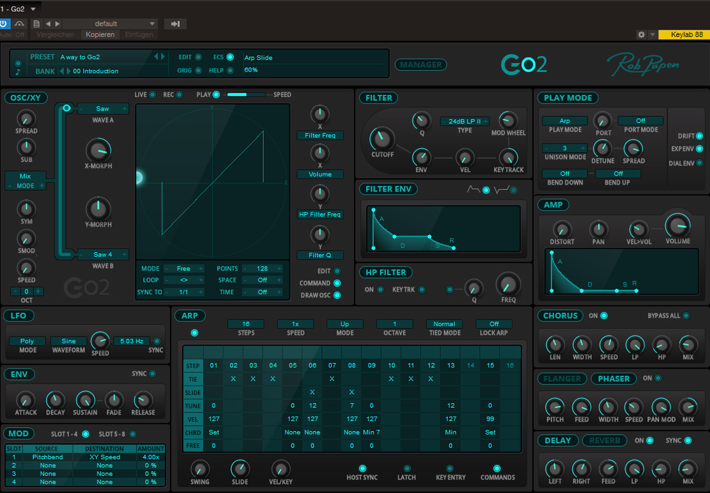Adjust the filter CUTOFF knob
Viewport: 710px width, 493px height.
382,138
